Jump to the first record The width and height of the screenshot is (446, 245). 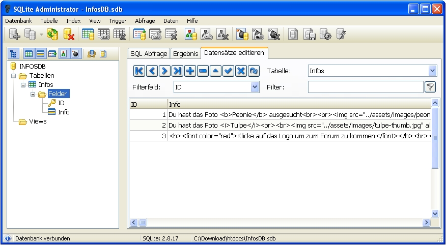point(139,71)
